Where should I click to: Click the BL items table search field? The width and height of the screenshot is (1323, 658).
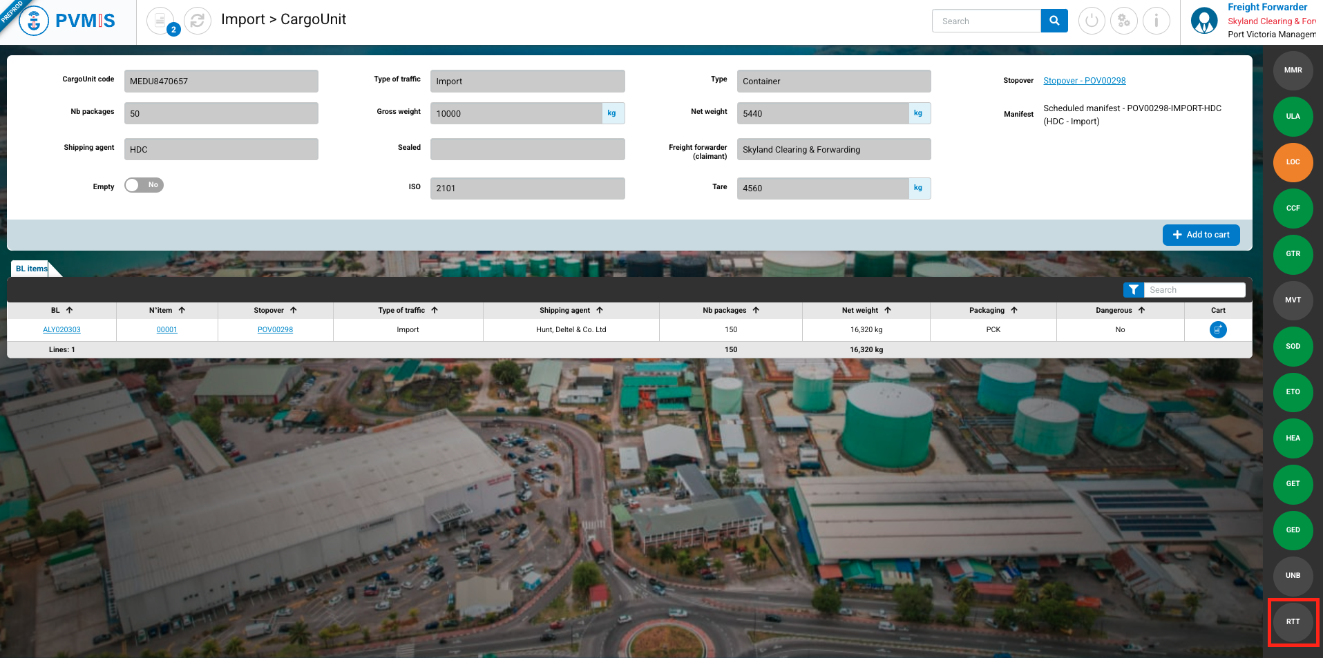[x=1194, y=290]
